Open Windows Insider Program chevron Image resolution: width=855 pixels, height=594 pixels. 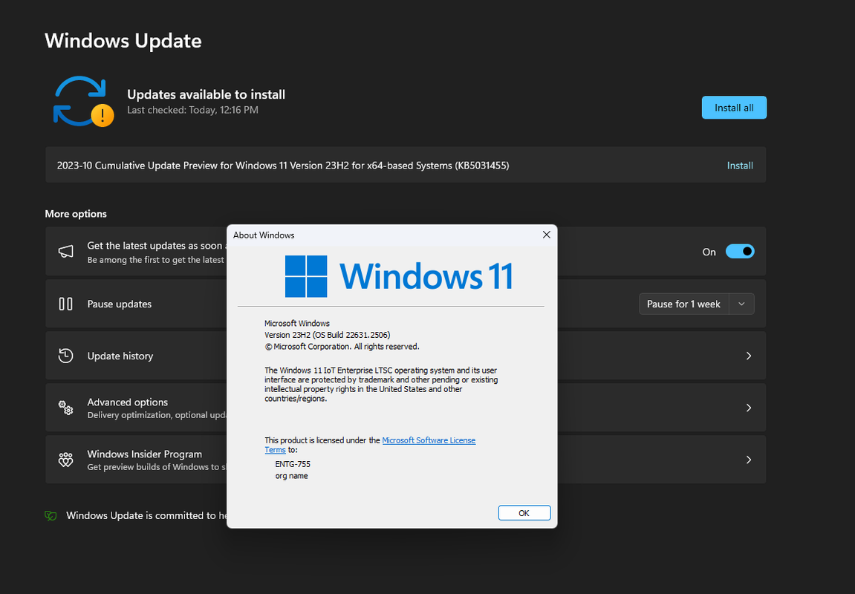click(x=749, y=460)
